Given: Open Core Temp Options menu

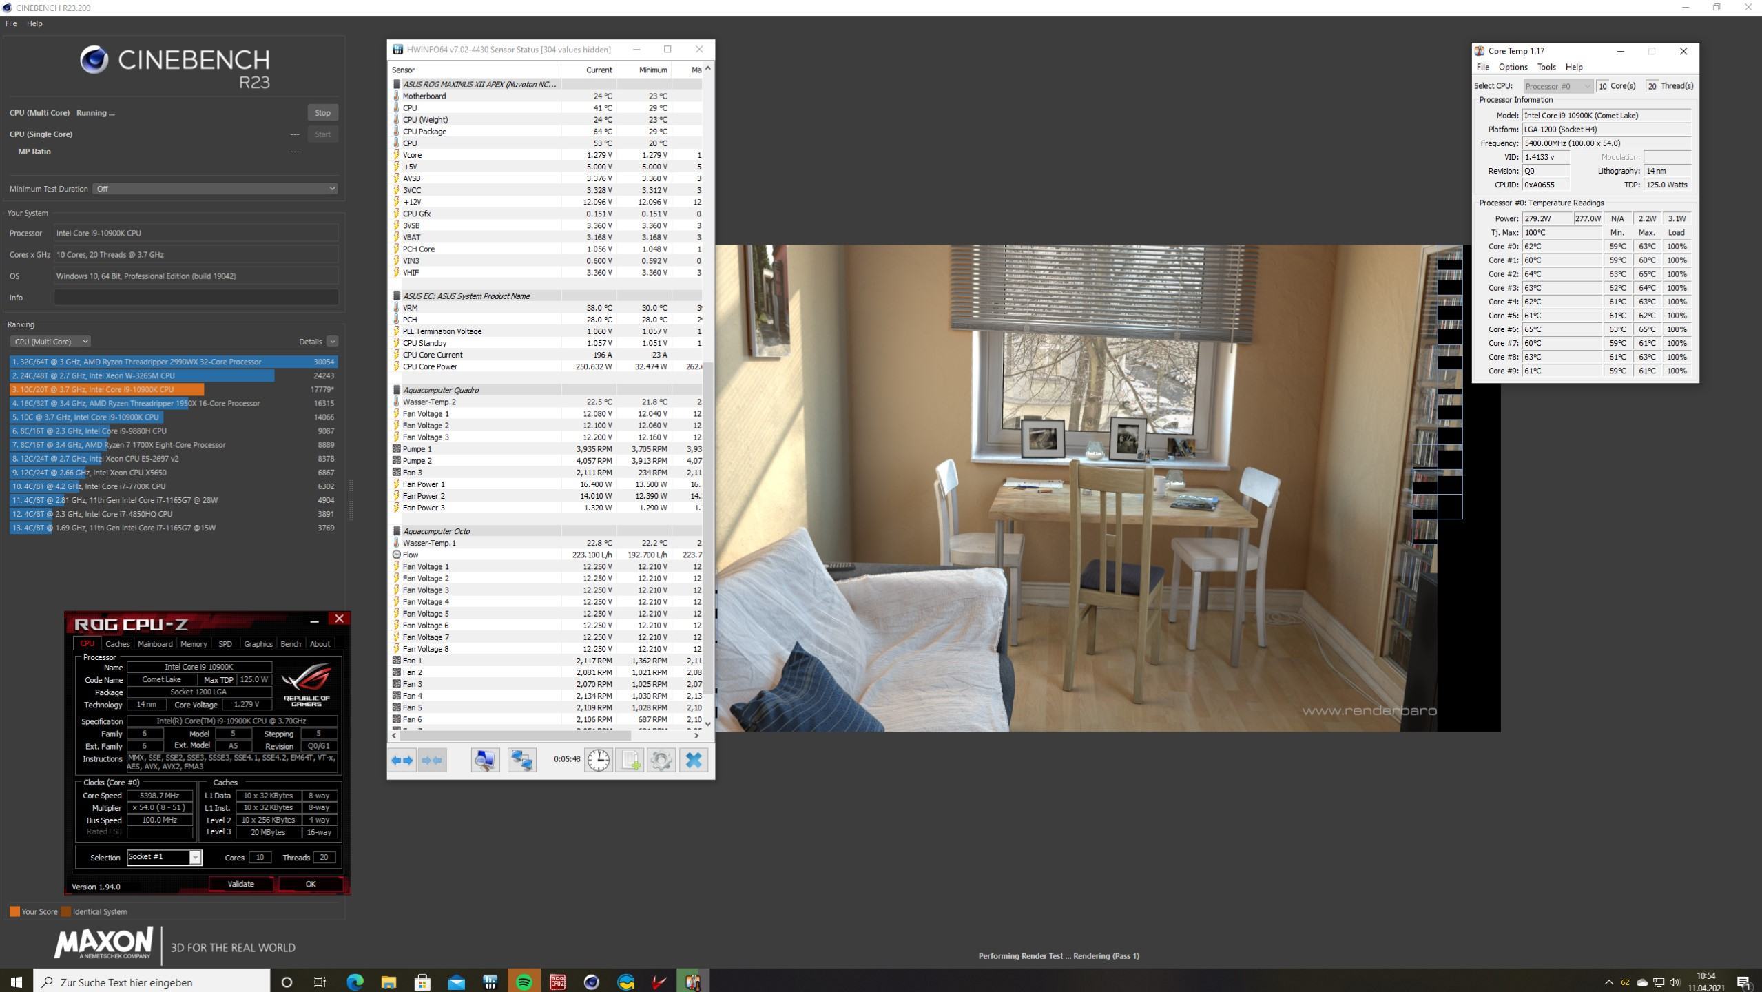Looking at the screenshot, I should coord(1513,67).
